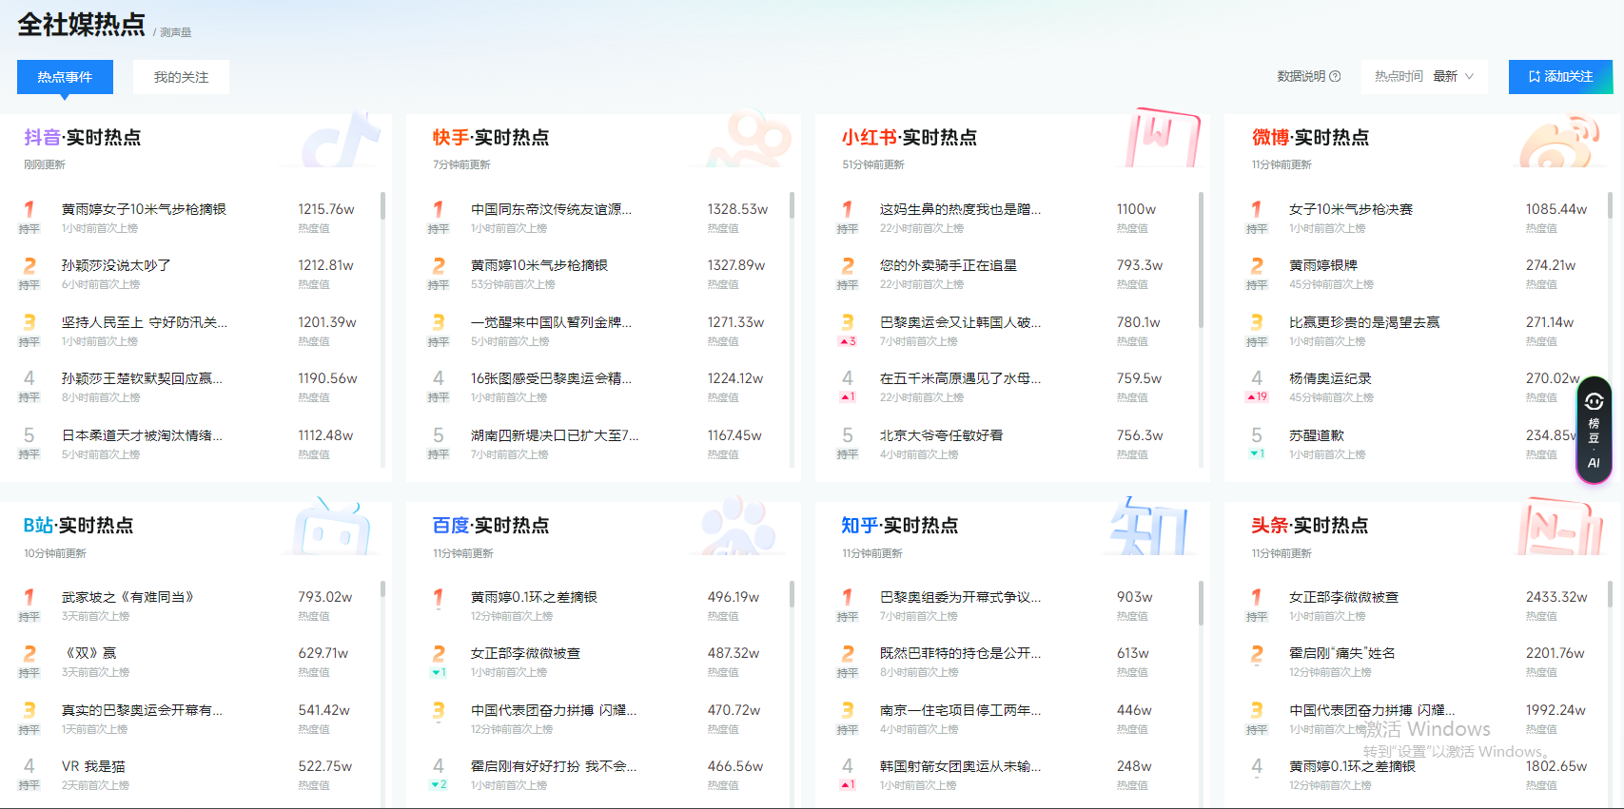Click the 知乎 logo in the panel header

tap(1149, 527)
